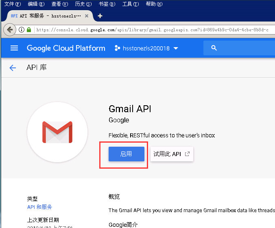Expand the hsstonezls200018 project dropdown
This screenshot has width=275, height=228.
pos(176,48)
